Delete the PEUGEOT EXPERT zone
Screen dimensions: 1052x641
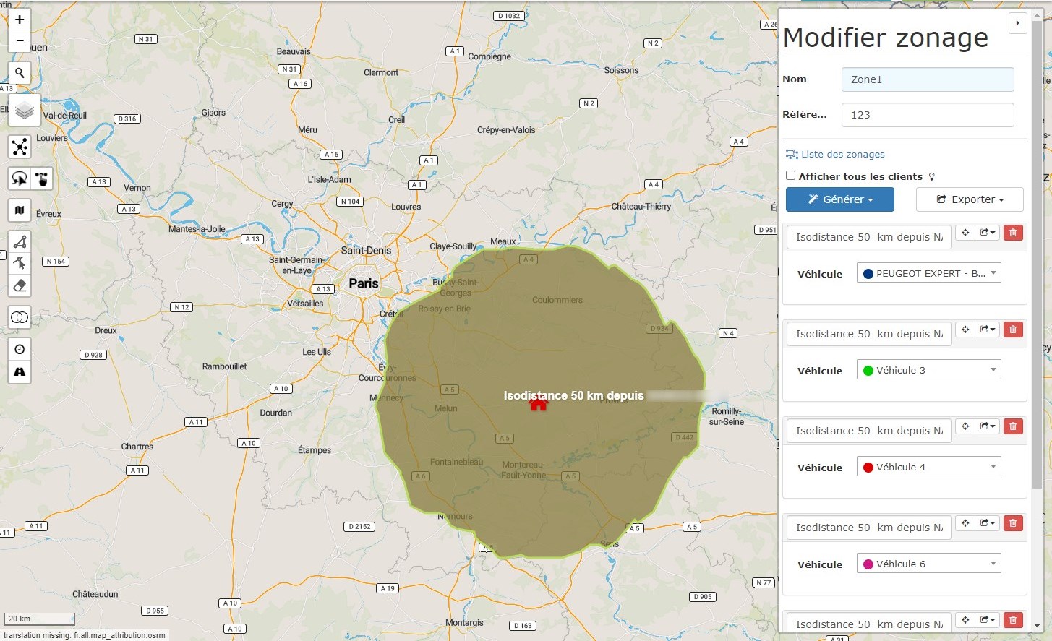tap(1013, 233)
